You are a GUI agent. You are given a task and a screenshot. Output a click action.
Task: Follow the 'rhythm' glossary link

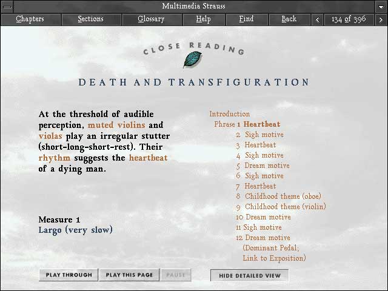click(55, 158)
